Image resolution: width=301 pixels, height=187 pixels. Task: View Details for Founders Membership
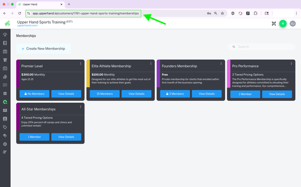tap(207, 94)
